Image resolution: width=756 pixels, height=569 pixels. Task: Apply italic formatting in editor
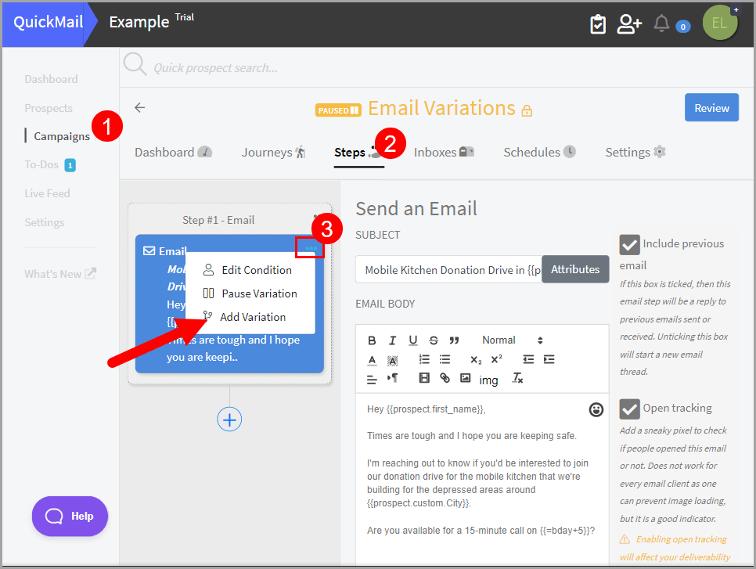tap(392, 340)
